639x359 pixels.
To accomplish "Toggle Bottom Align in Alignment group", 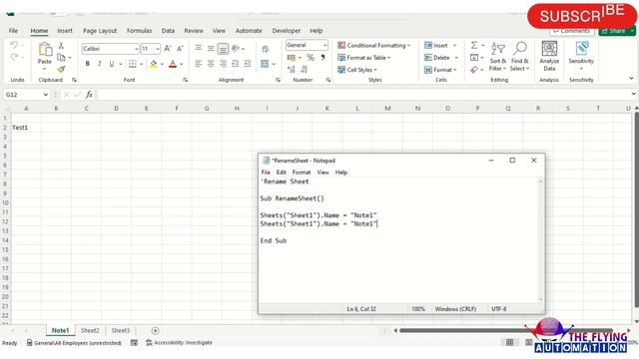I will (223, 49).
